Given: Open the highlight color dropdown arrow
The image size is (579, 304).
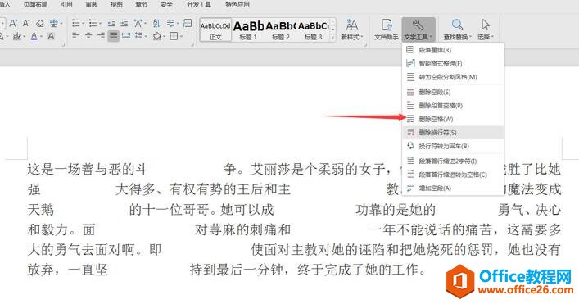Looking at the screenshot, I should tap(24, 37).
